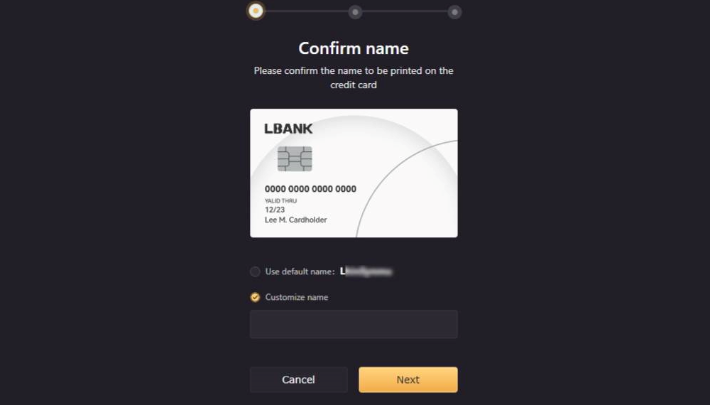Screen dimensions: 710x405
Task: Click the VALID THRU label on card
Action: pyautogui.click(x=280, y=200)
